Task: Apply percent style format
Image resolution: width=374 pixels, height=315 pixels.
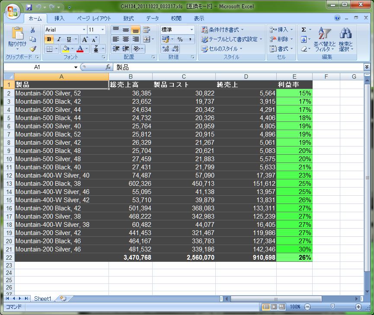Action: pos(180,39)
